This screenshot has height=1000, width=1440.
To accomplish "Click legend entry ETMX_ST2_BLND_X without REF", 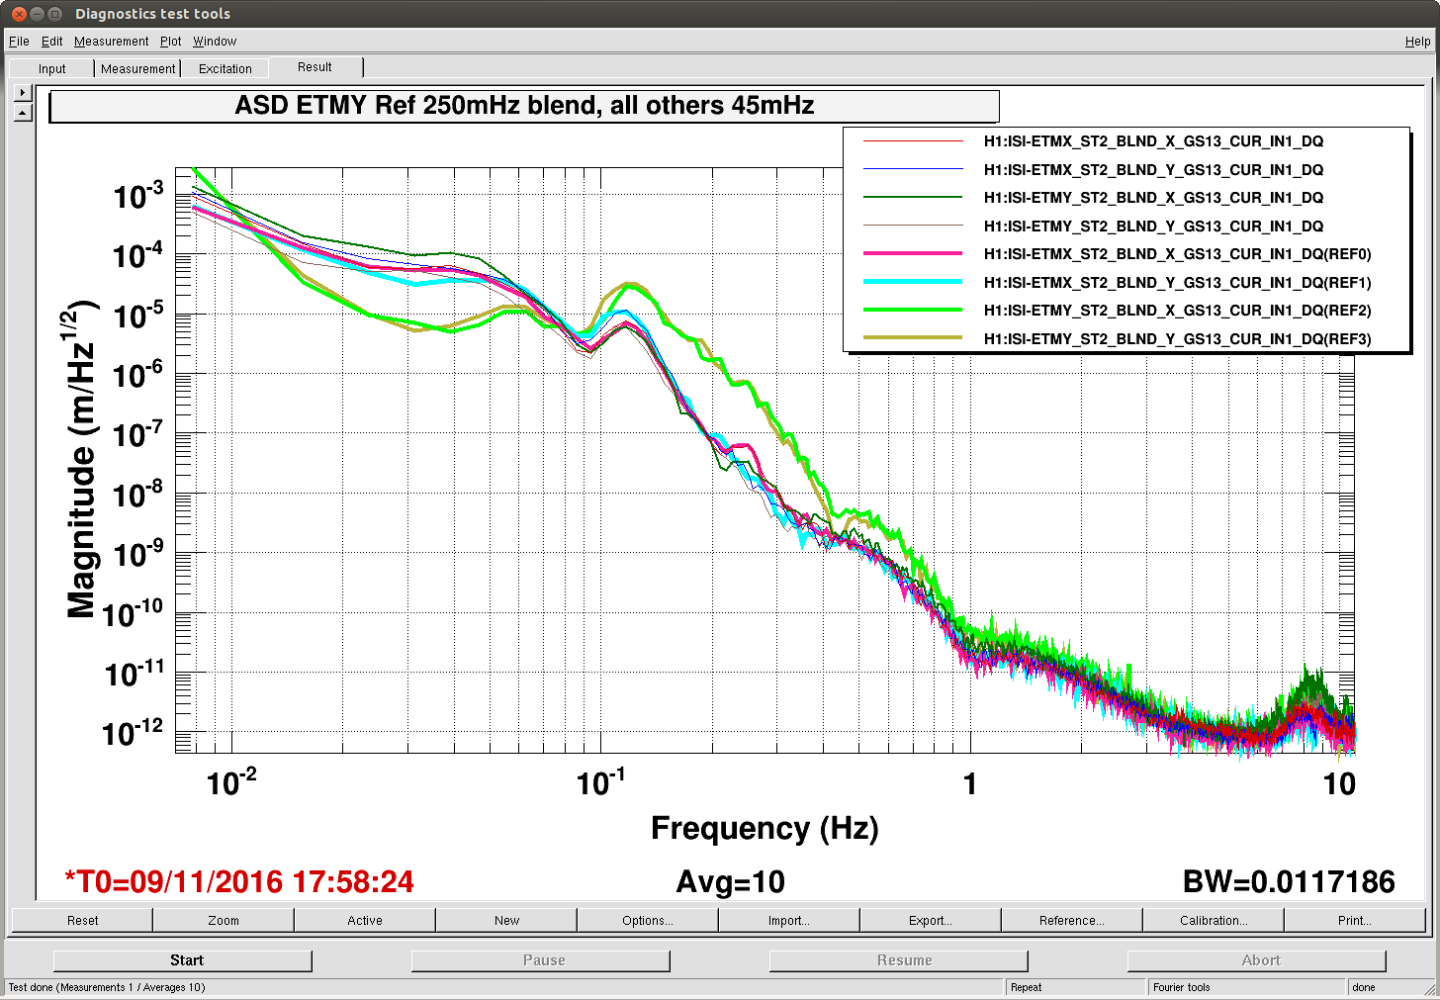I will pos(1153,141).
